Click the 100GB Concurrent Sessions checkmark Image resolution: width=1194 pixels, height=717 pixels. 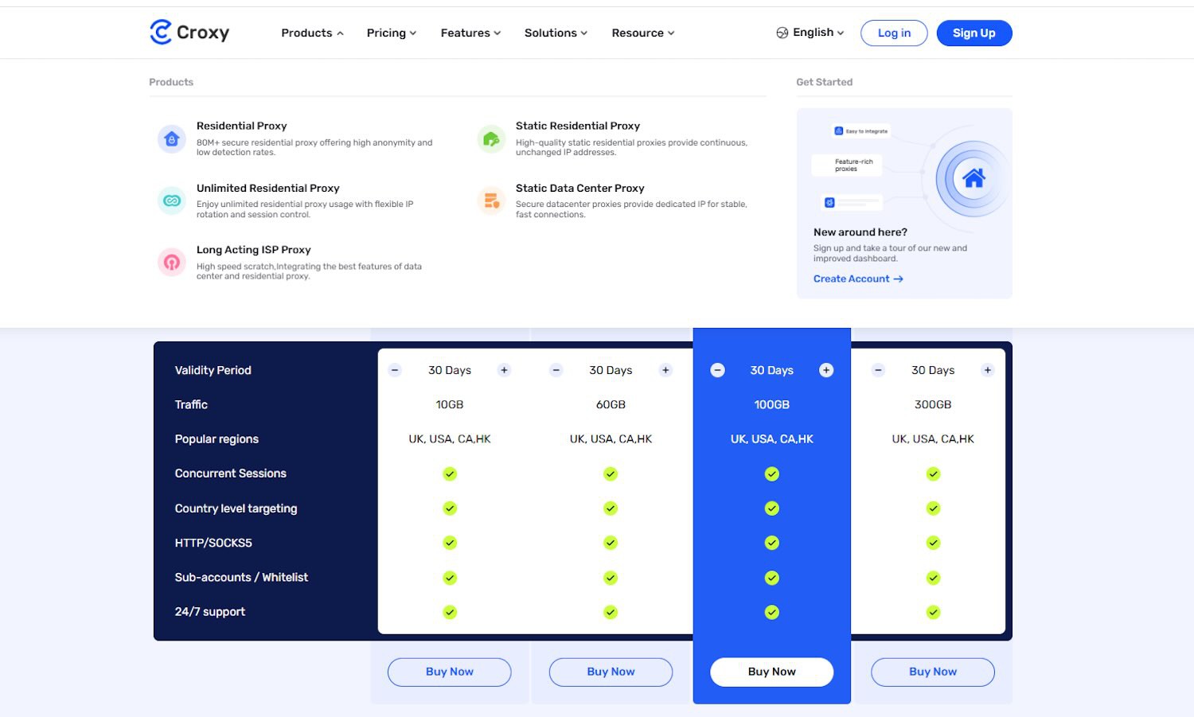coord(772,473)
